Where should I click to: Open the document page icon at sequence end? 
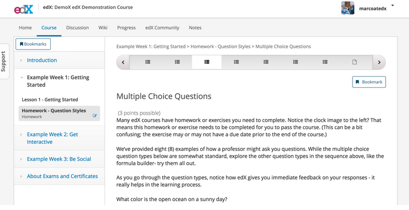[x=354, y=62]
